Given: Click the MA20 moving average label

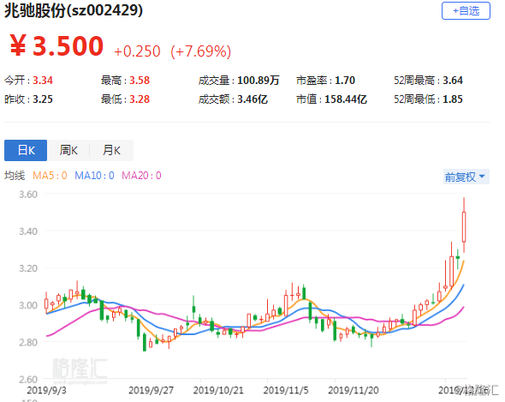Looking at the screenshot, I should [141, 176].
